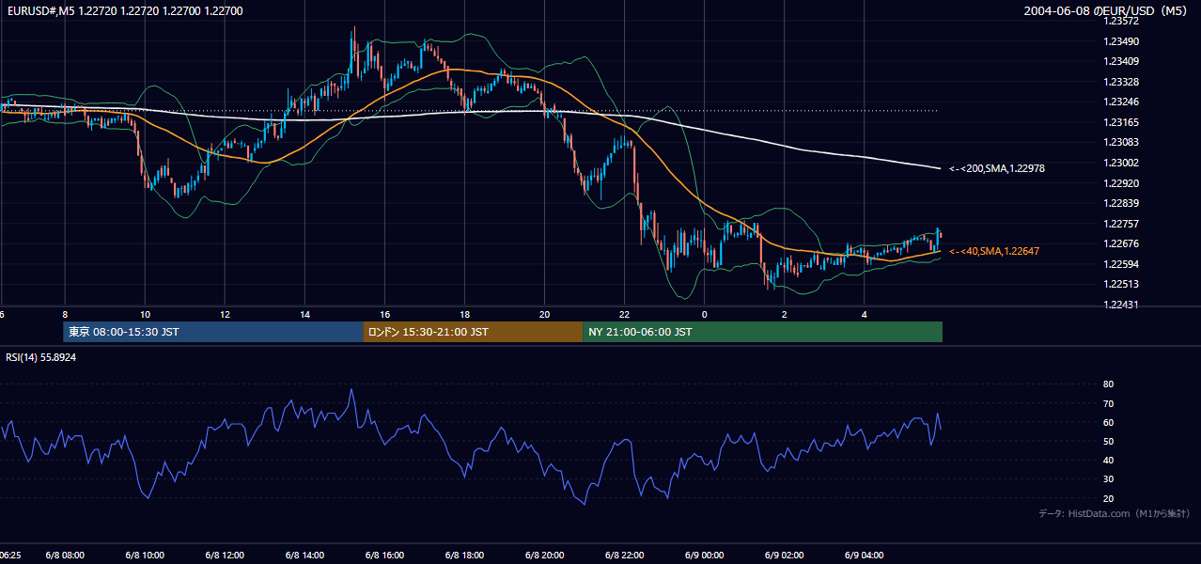Click price axis label 1.22594
Screen dimensions: 1201x564
[x=1121, y=264]
